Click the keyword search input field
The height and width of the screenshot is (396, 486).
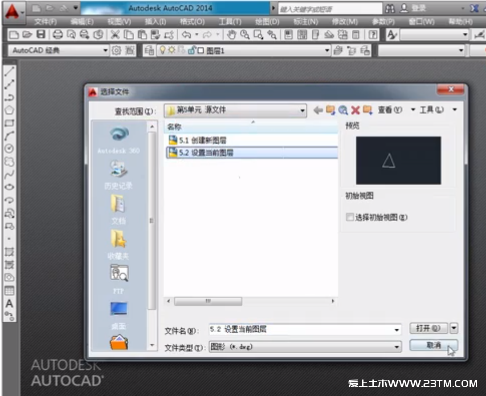click(x=330, y=9)
